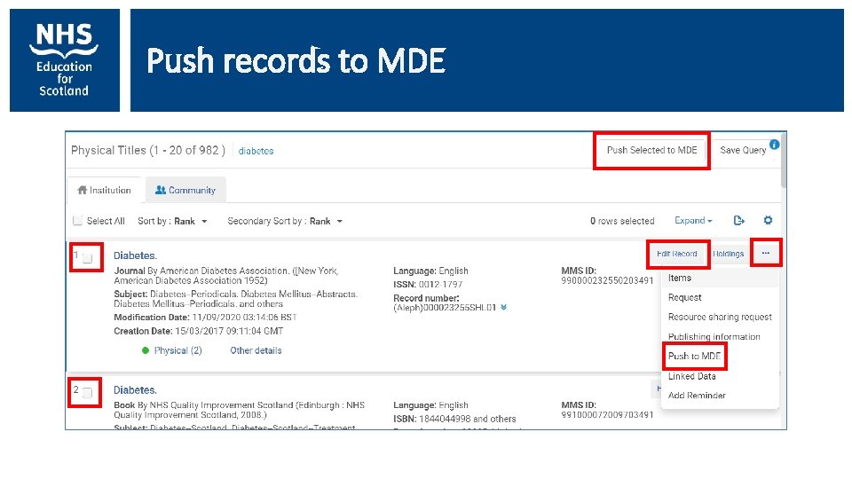Open the Expand dropdown
This screenshot has height=479, width=852.
coord(693,221)
